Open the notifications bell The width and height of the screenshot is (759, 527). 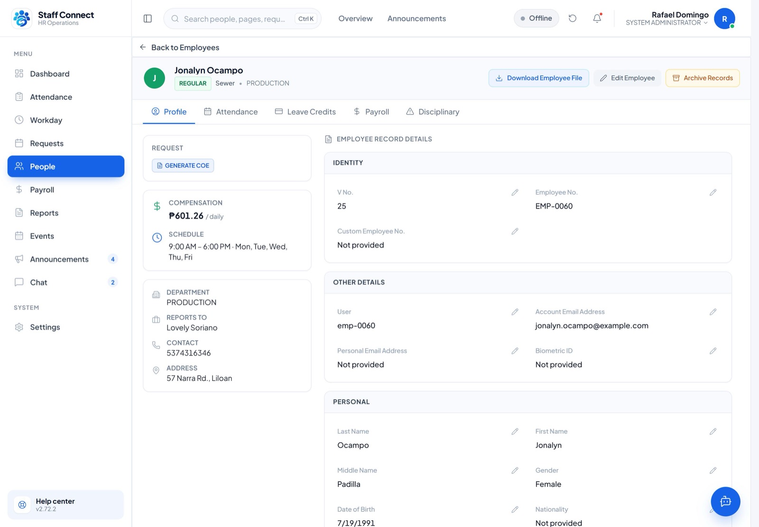(x=597, y=18)
